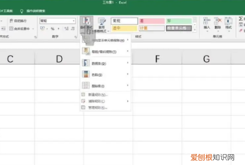Click the Icon Sets menu icon

point(86,86)
